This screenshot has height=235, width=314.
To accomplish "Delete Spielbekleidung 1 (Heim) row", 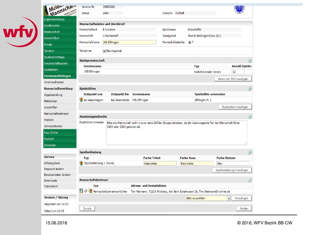I will (x=81, y=163).
